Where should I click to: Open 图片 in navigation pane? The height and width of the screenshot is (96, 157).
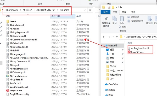click(x=112, y=62)
